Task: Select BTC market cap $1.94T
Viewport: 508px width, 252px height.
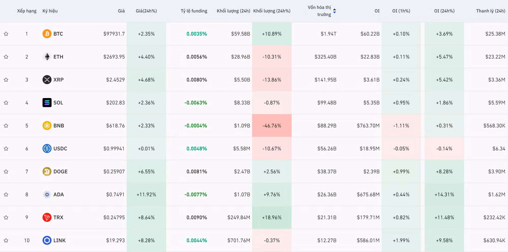Action: pyautogui.click(x=328, y=34)
